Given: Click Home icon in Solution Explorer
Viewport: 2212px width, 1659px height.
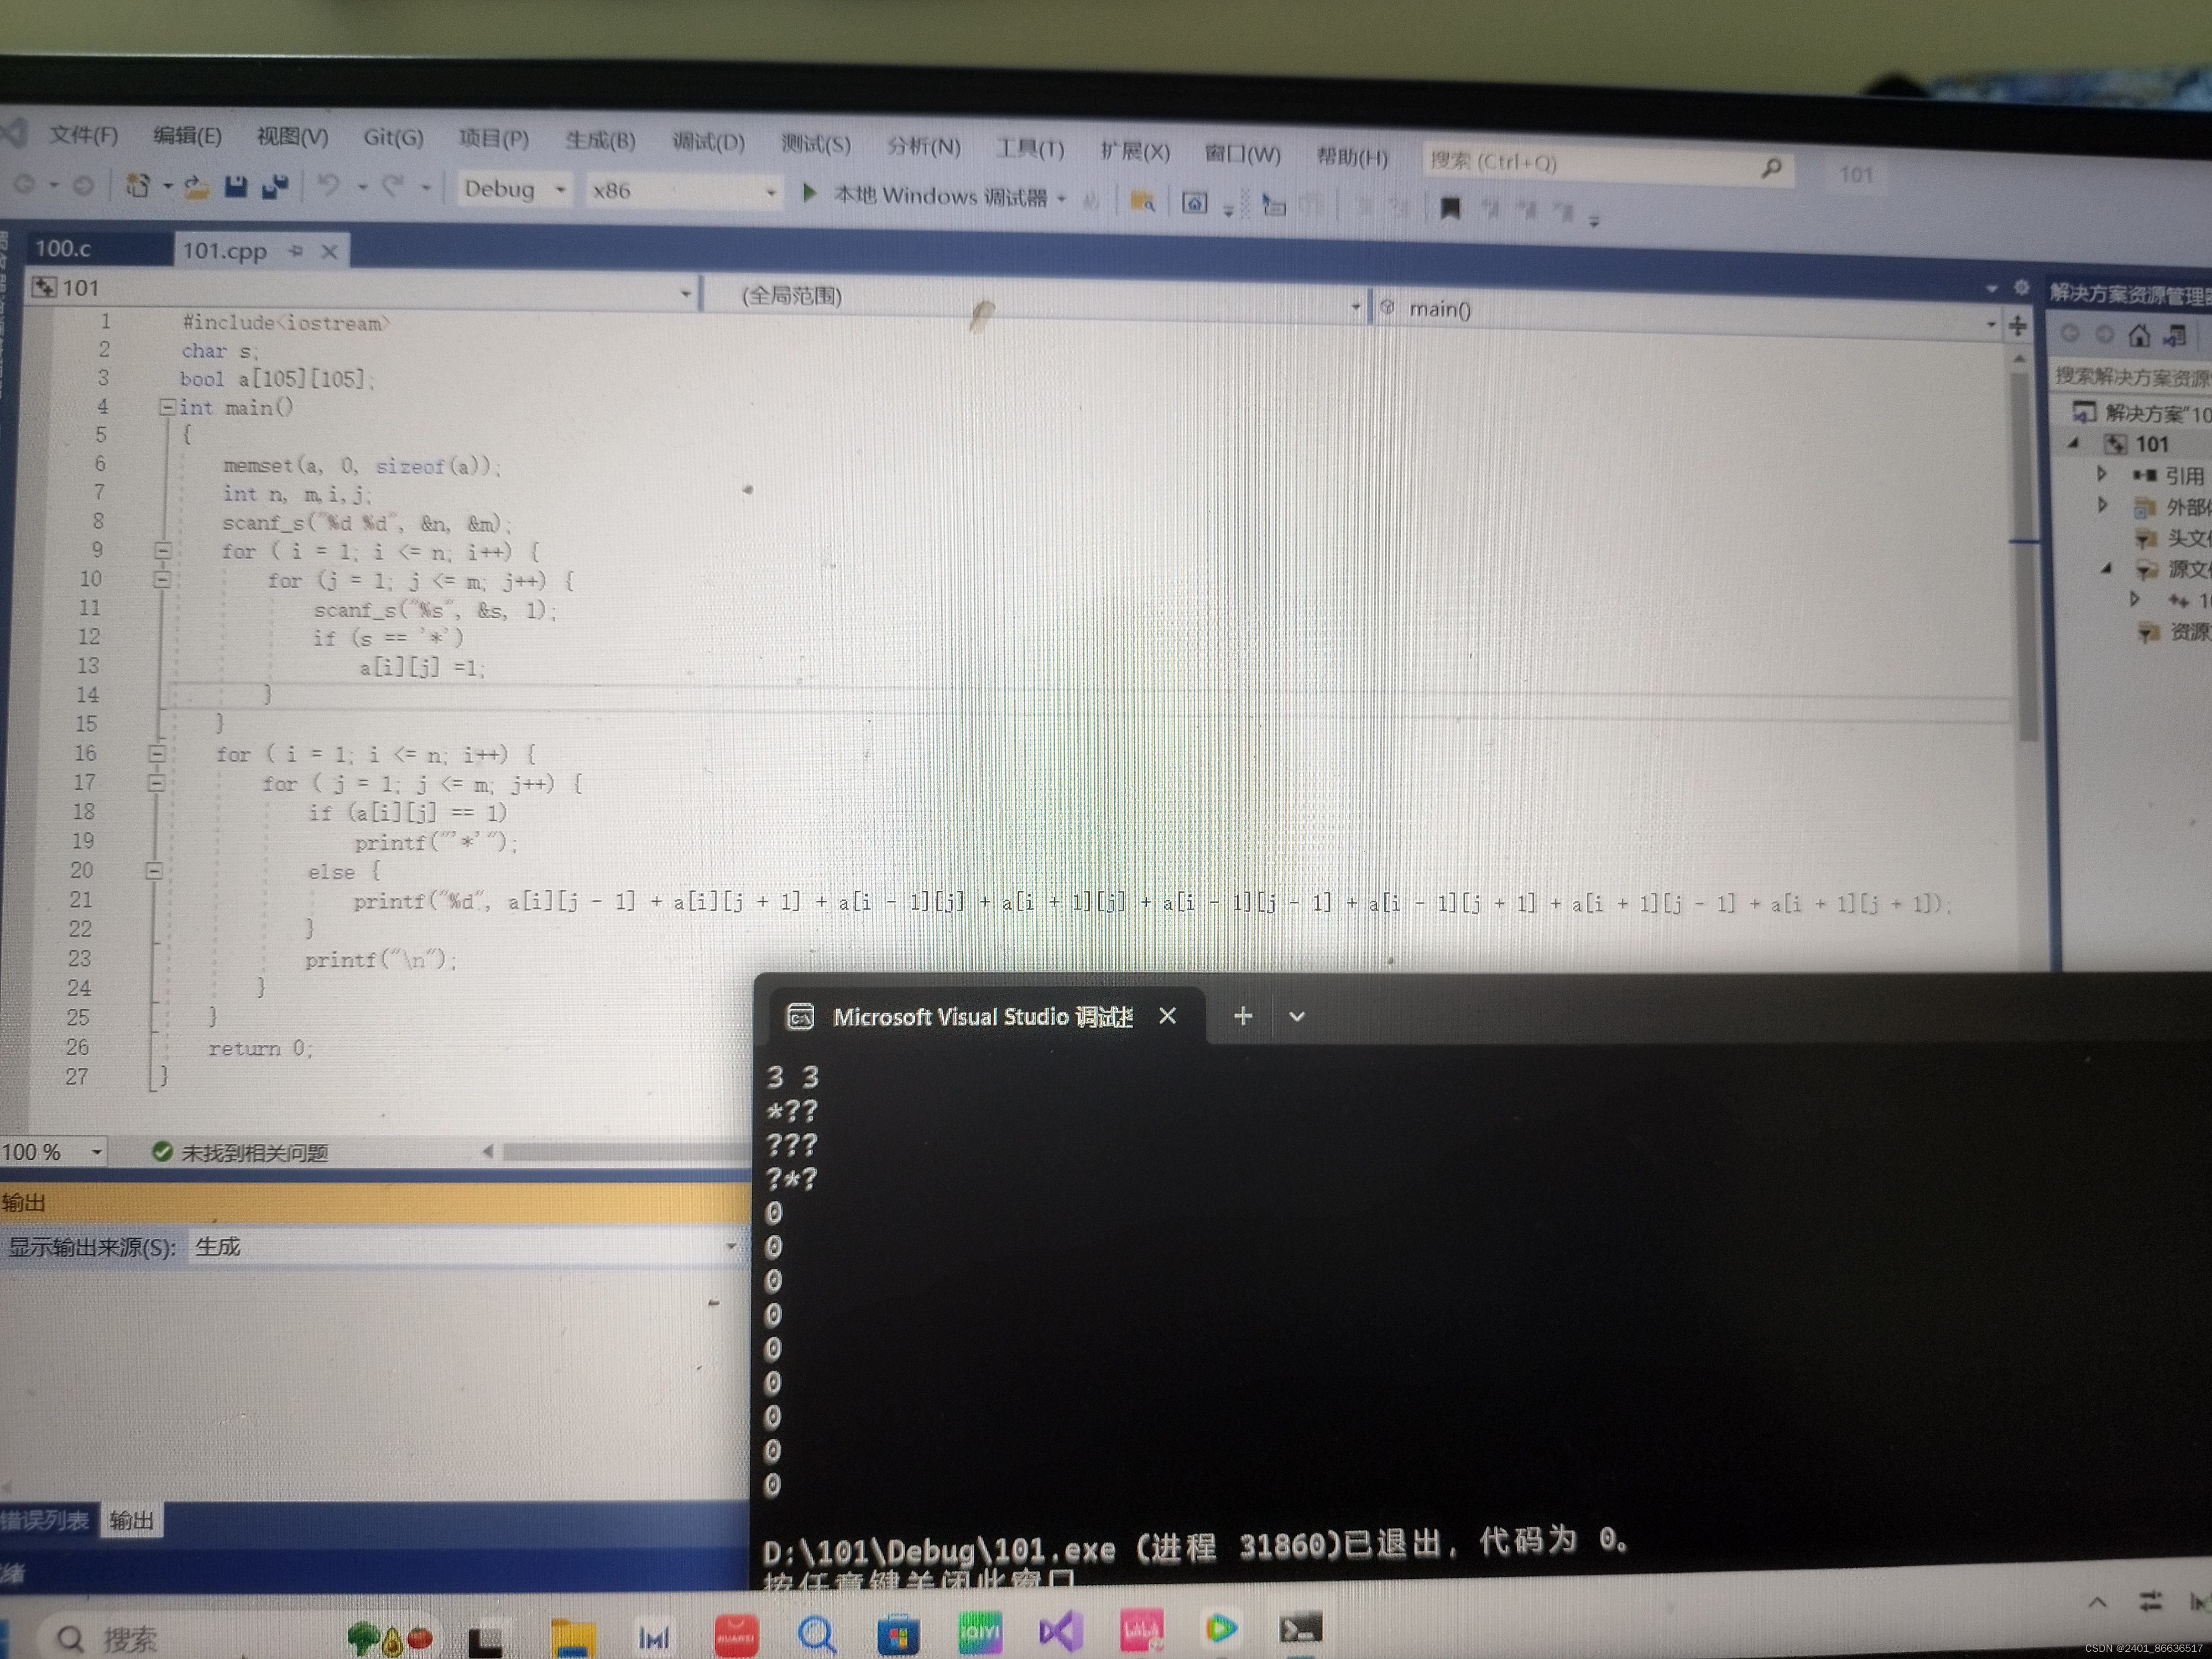Looking at the screenshot, I should pos(2138,336).
